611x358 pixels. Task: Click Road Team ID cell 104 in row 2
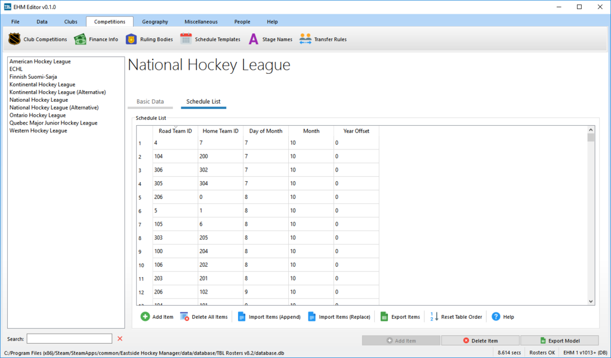click(175, 157)
